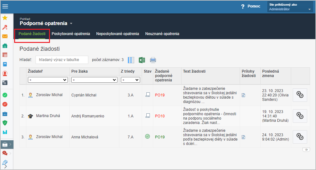This screenshot has height=170, width=316.
Task: Click the Excel export icon
Action: pyautogui.click(x=142, y=60)
